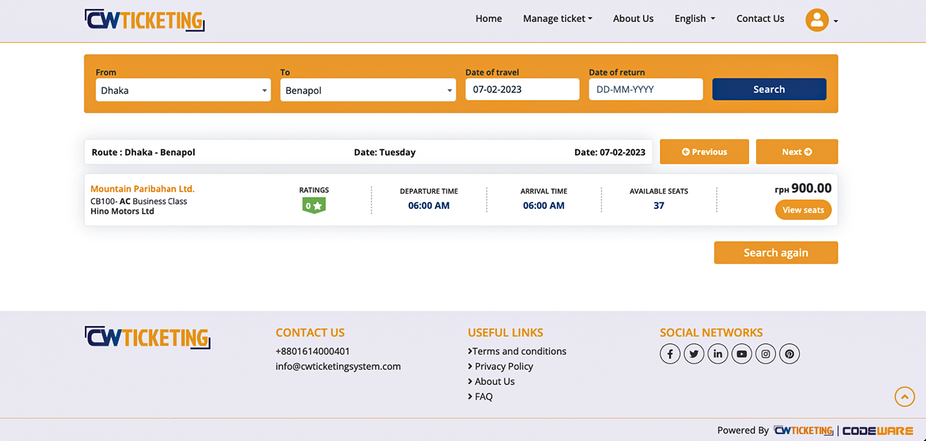Open the English language dropdown

point(695,19)
